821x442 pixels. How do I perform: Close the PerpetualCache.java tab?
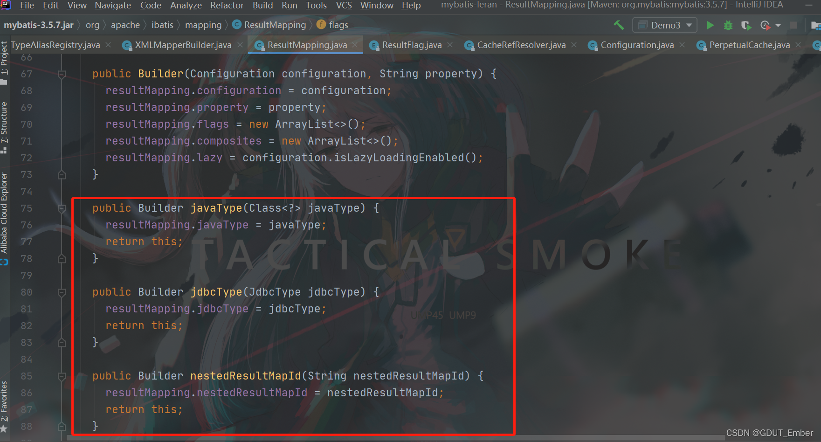click(798, 45)
